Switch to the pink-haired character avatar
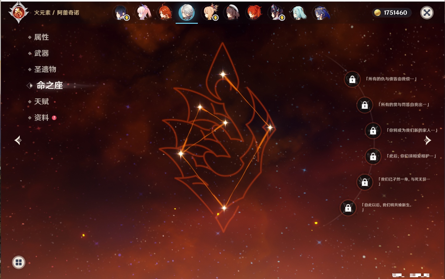 [x=143, y=13]
